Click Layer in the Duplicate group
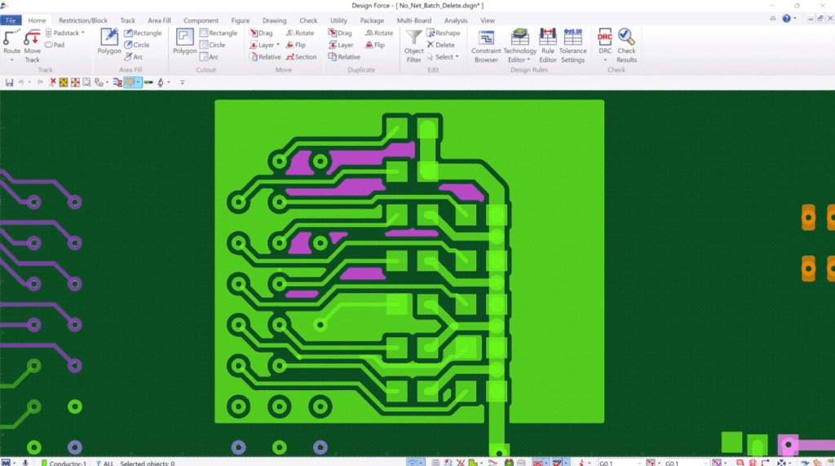The height and width of the screenshot is (466, 835). (341, 45)
